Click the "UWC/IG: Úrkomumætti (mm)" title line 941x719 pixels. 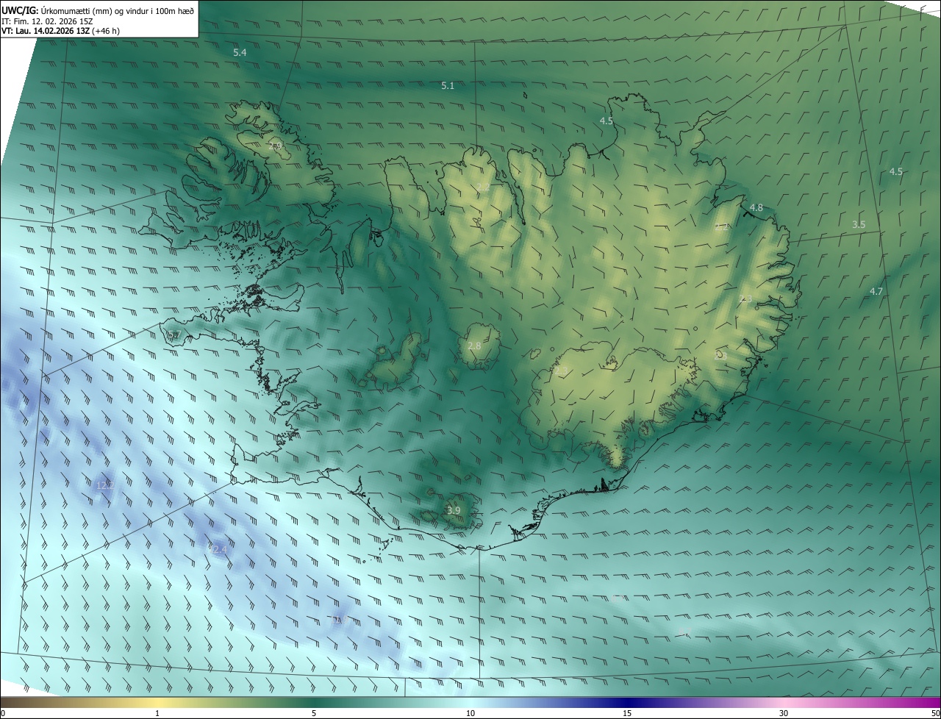point(98,10)
